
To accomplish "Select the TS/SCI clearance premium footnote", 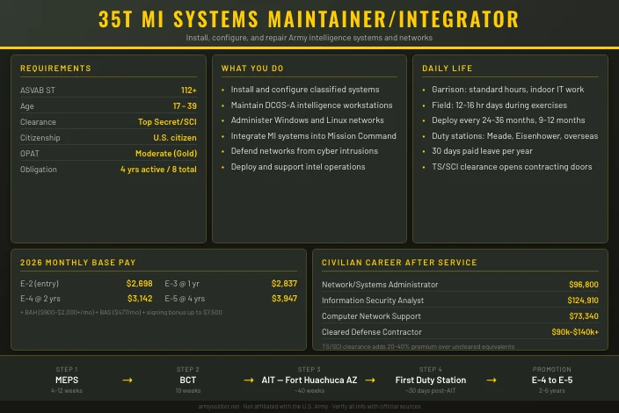I will click(418, 346).
